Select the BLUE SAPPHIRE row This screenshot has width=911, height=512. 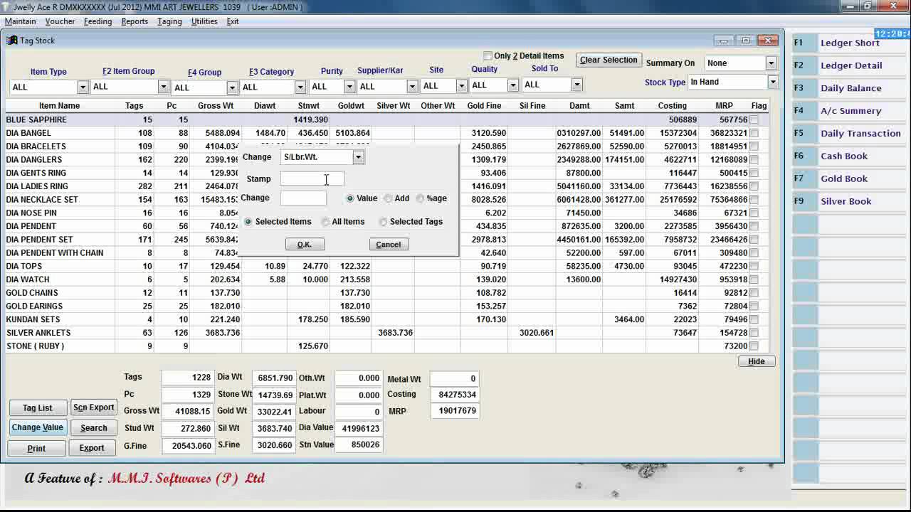[386, 120]
